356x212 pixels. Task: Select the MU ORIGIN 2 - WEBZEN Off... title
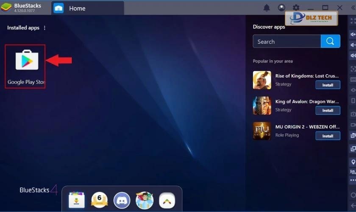[307, 127]
